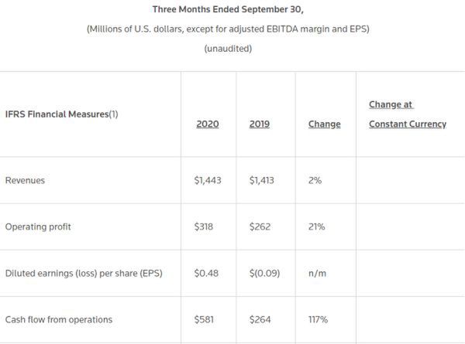Click the $1,443 revenues value

click(209, 180)
